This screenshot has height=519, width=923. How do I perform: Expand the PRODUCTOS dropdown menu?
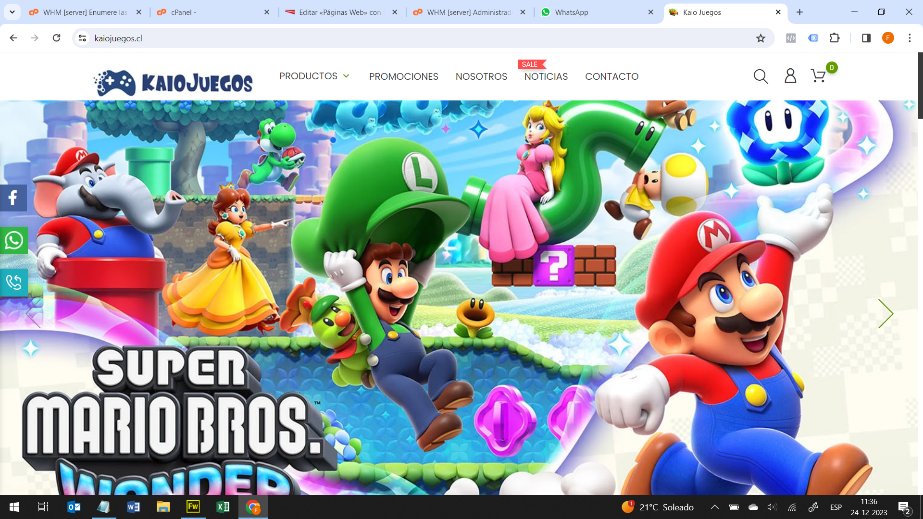pyautogui.click(x=314, y=76)
